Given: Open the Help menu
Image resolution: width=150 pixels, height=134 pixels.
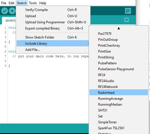Looking at the screenshot, I should (43, 3).
